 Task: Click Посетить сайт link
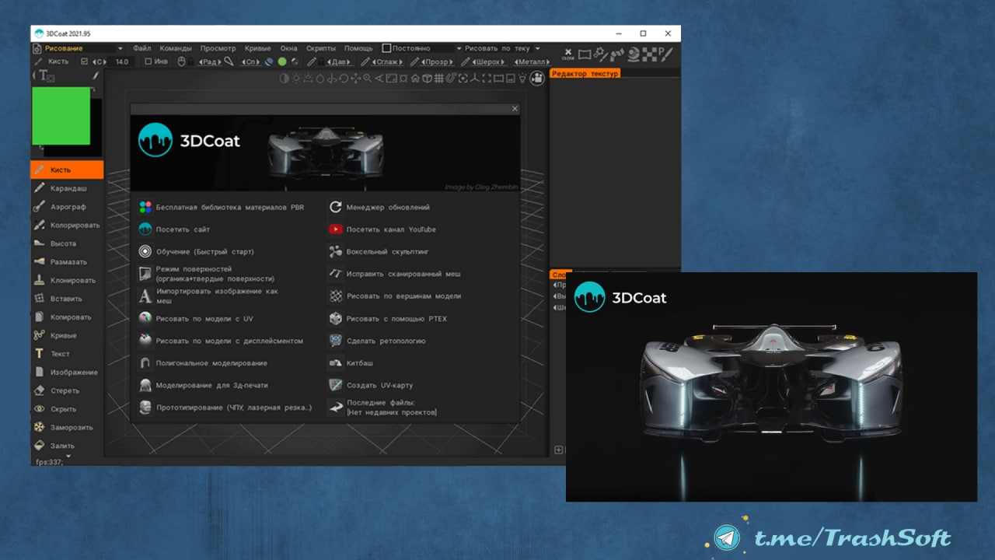[x=174, y=229]
